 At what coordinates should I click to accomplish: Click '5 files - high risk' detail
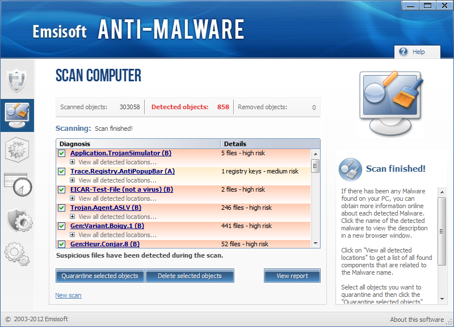243,153
